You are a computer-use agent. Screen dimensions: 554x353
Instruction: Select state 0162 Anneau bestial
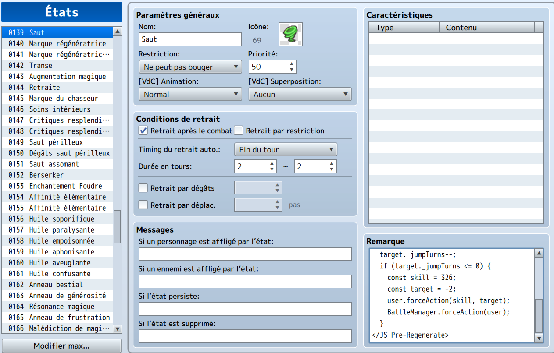[x=57, y=284]
